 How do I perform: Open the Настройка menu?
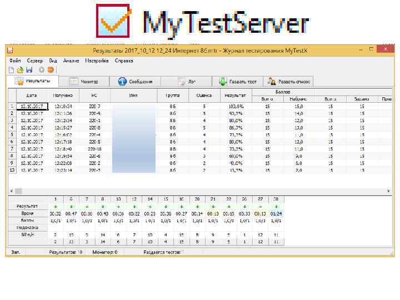point(97,61)
